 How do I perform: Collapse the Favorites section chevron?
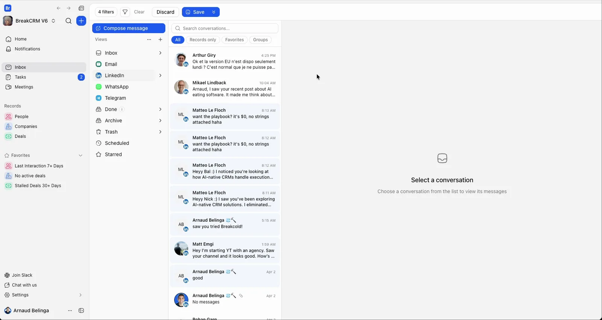pyautogui.click(x=81, y=155)
